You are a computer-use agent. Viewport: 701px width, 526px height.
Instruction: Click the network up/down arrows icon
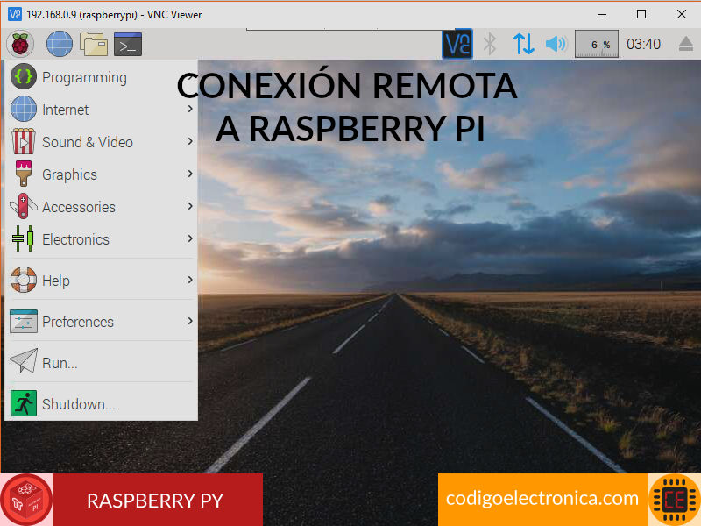coord(523,45)
